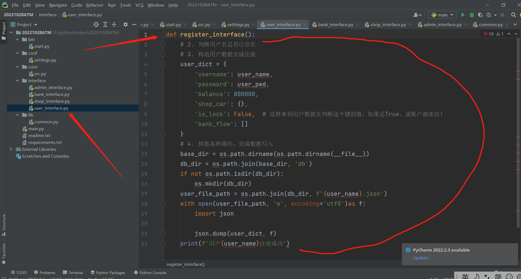Fold the register_interface function at line 1

pyautogui.click(x=163, y=35)
